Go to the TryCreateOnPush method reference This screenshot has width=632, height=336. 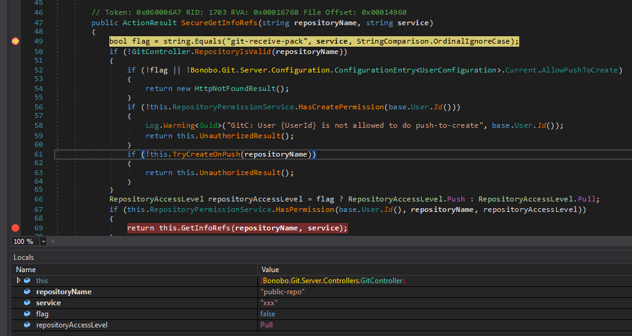207,154
